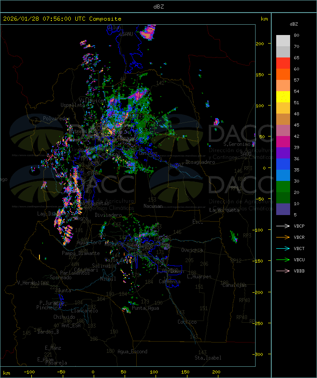
Task: Select the cyan VBCT arrow icon
Action: click(283, 248)
